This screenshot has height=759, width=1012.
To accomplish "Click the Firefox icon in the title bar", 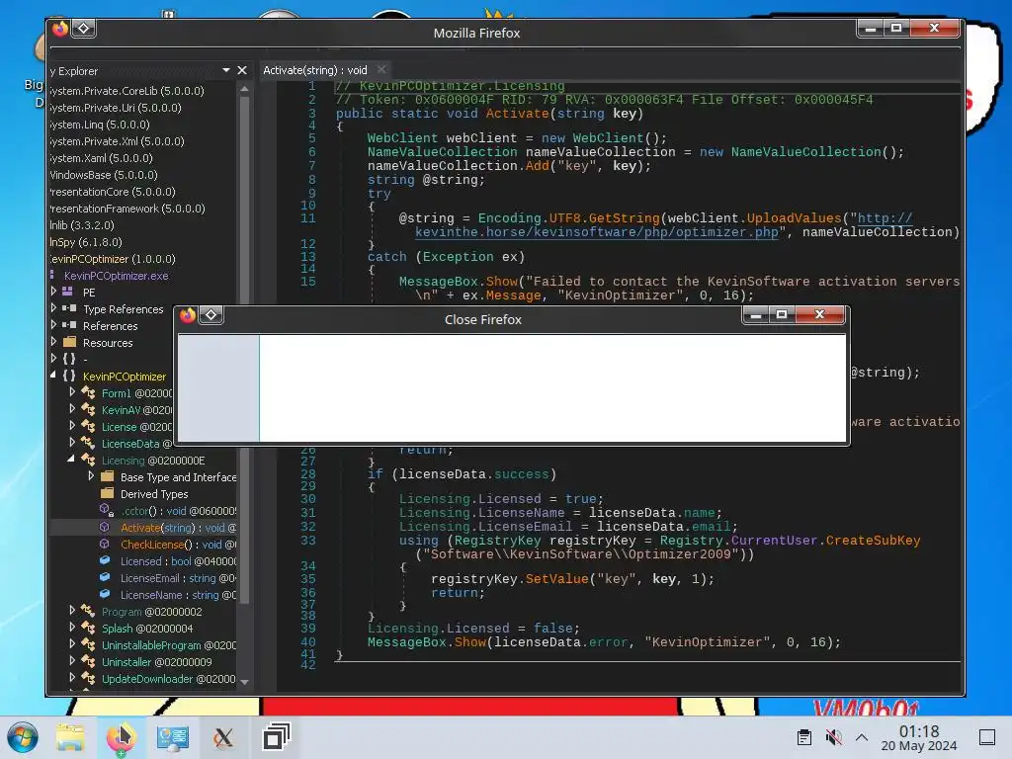I will [60, 29].
